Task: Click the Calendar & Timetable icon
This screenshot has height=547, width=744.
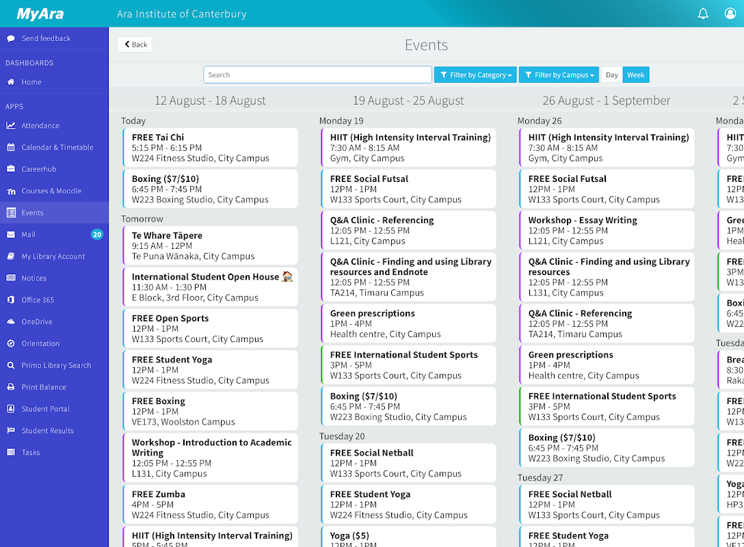Action: 10,148
